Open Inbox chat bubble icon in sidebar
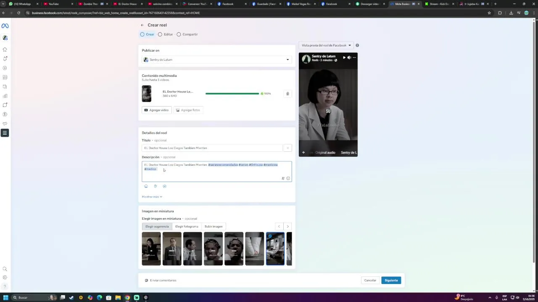Screen dimensions: 538x302 pyautogui.click(x=5, y=105)
